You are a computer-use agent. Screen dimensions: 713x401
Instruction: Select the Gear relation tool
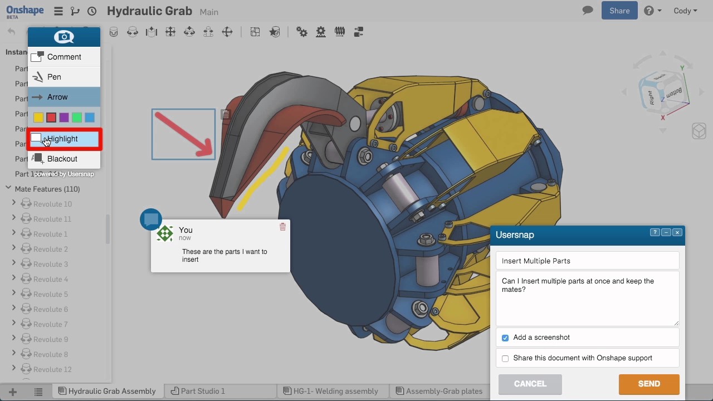pyautogui.click(x=302, y=32)
